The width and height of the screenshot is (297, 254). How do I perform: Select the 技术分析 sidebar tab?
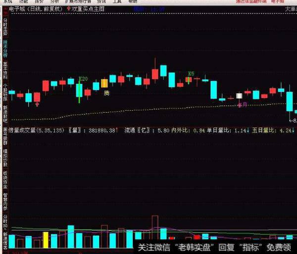(x=5, y=50)
